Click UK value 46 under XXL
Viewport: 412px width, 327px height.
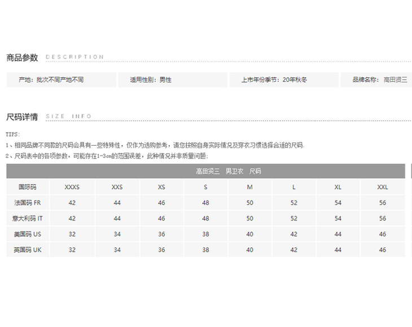click(383, 250)
